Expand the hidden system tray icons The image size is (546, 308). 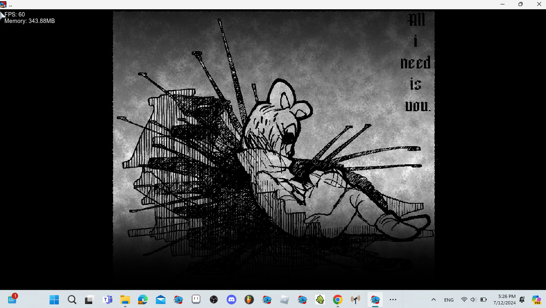click(433, 300)
